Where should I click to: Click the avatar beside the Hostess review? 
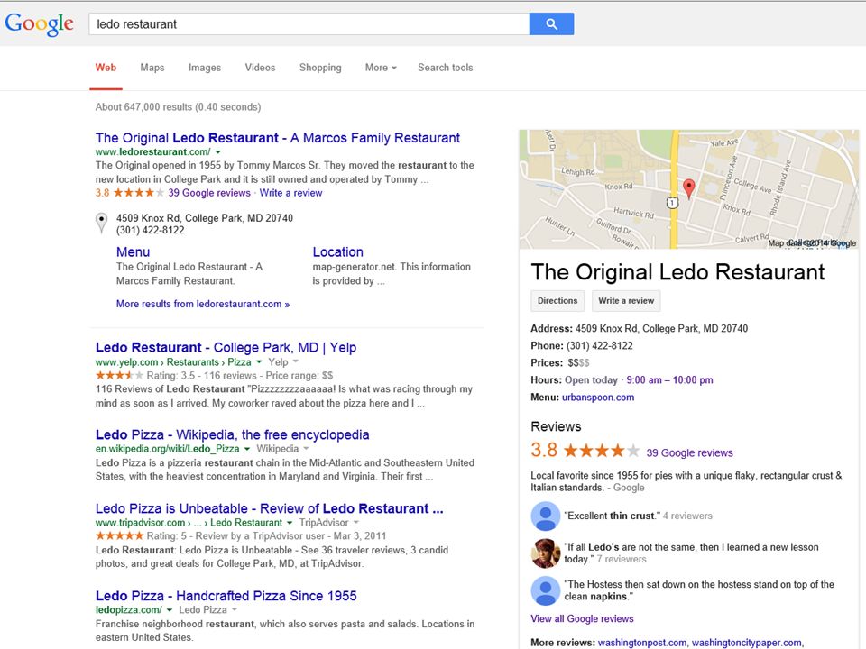click(546, 590)
